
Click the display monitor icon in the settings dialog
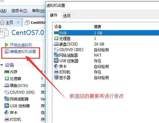coord(56,77)
